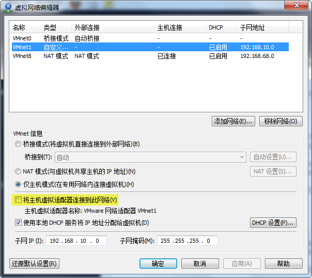The image size is (312, 278).
Task: Click the 外部连接 column header
Action: click(113, 27)
